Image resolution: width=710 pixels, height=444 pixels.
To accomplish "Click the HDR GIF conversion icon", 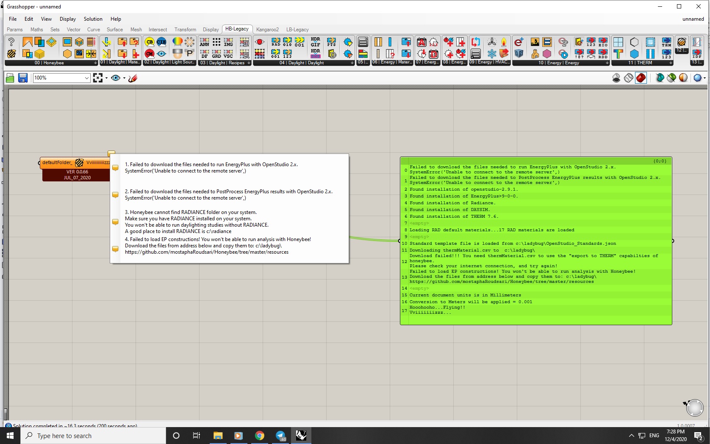I will tap(316, 42).
